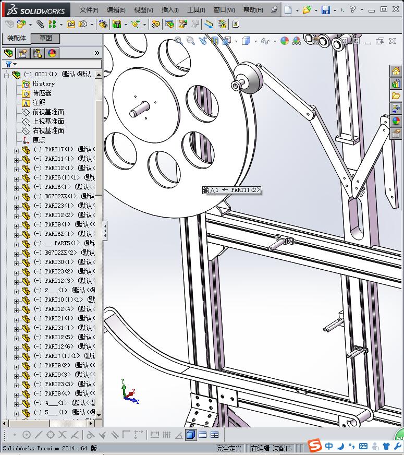Click Zoom to Fit in the view toolbar

point(178,40)
